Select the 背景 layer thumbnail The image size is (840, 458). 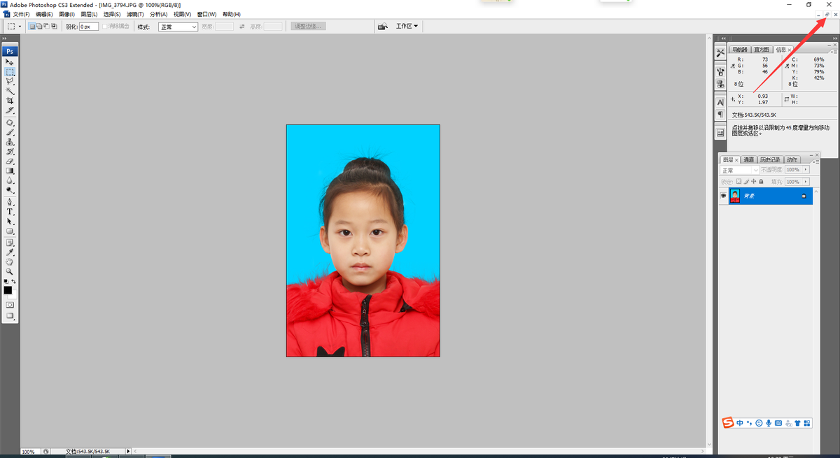click(735, 196)
